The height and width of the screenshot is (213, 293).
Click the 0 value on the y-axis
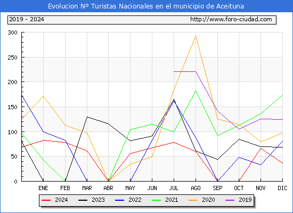(x=15, y=182)
